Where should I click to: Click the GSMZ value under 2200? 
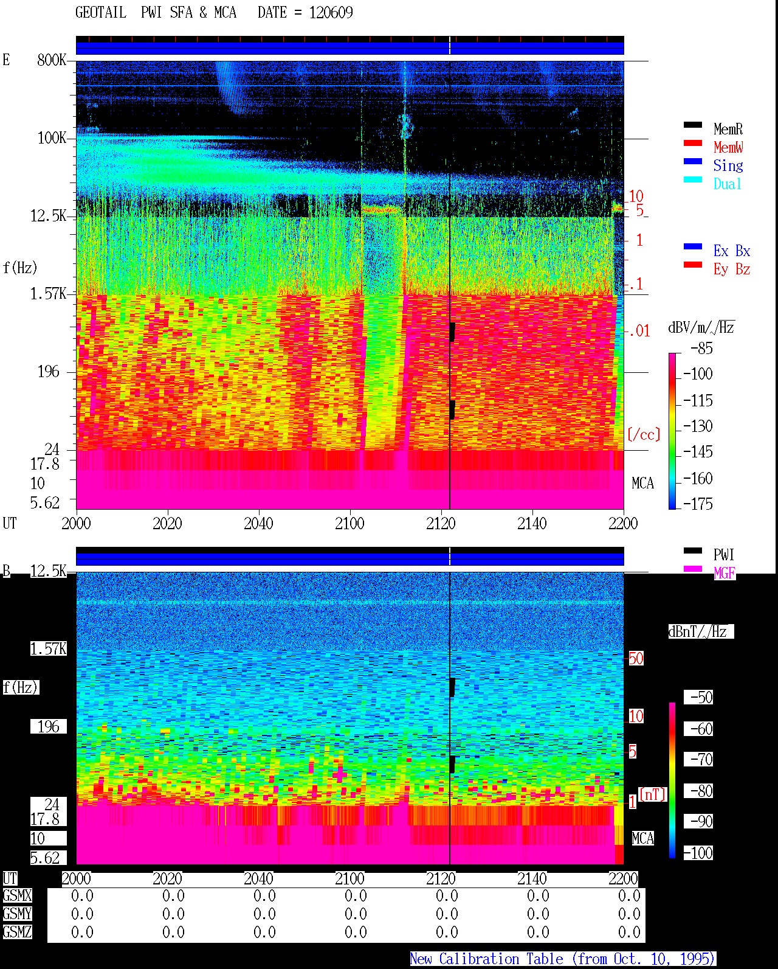(629, 932)
